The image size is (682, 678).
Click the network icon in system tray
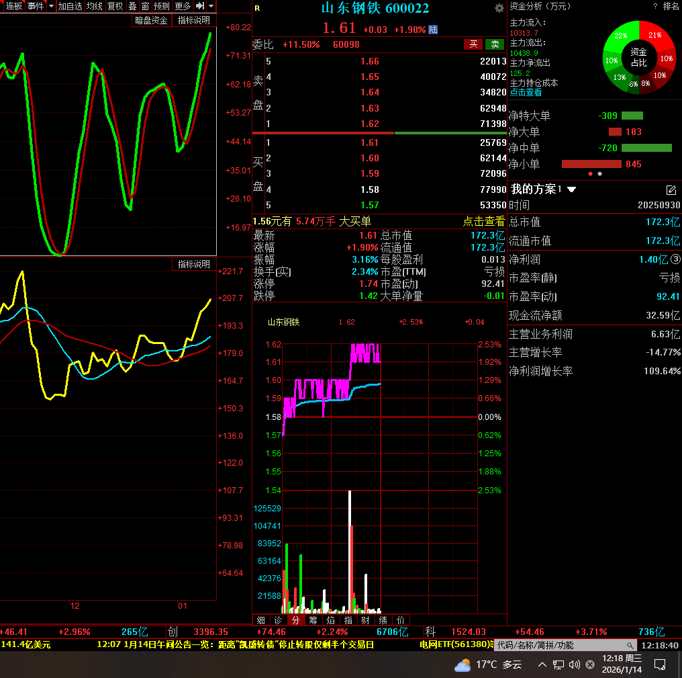(558, 665)
